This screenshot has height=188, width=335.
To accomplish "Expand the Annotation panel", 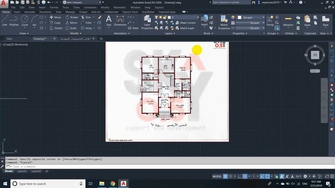I will click(122, 33).
